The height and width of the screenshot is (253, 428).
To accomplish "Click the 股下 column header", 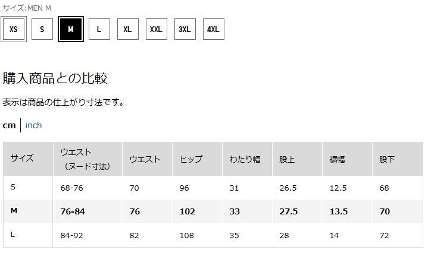I will pyautogui.click(x=387, y=159).
